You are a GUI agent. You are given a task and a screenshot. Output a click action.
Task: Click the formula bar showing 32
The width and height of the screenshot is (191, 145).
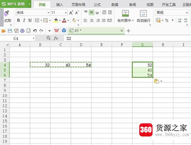coord(127,38)
